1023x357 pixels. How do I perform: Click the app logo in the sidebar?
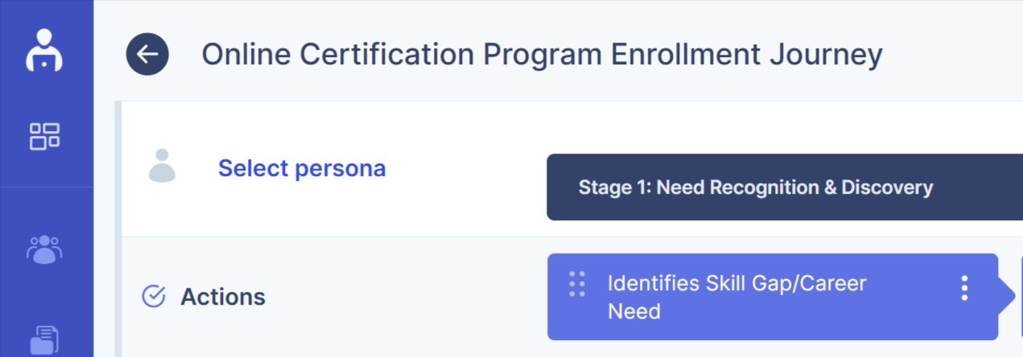click(x=44, y=50)
